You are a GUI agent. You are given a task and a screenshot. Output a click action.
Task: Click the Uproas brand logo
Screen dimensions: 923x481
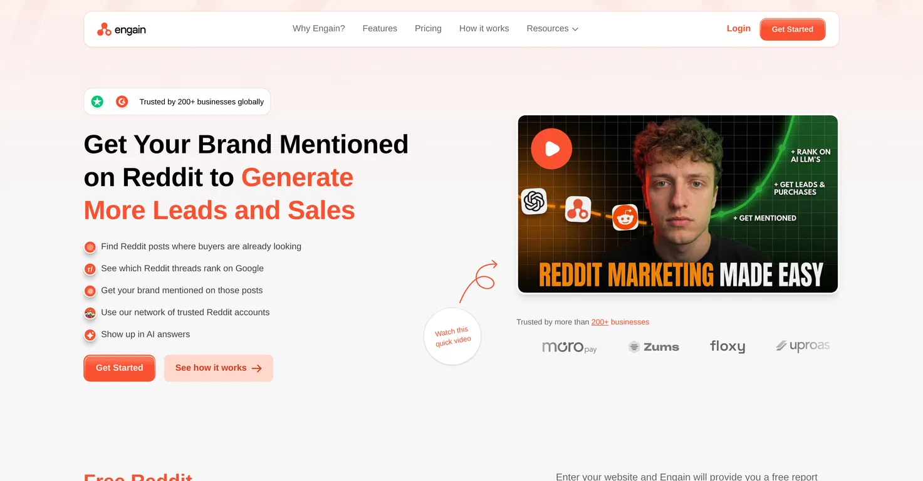click(x=803, y=346)
